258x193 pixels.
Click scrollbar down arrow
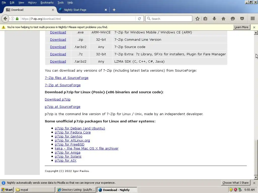(x=256, y=177)
